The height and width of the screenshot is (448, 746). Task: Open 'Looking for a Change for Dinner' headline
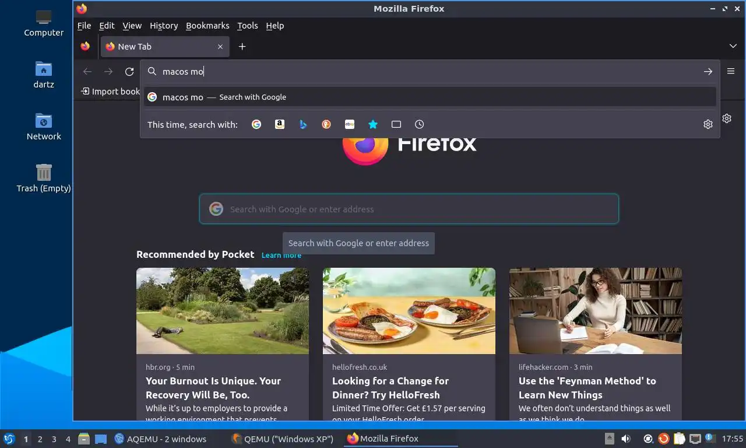pyautogui.click(x=390, y=388)
